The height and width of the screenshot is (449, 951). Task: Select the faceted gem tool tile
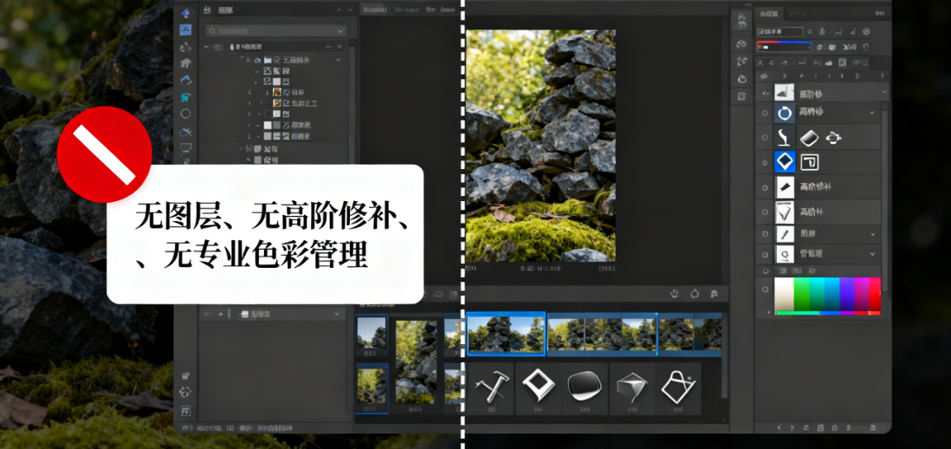tap(631, 388)
